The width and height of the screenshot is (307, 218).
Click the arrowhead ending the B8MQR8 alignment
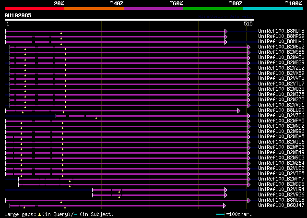point(225,31)
